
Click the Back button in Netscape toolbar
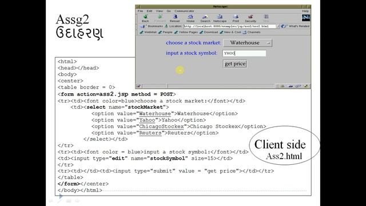click(145, 18)
